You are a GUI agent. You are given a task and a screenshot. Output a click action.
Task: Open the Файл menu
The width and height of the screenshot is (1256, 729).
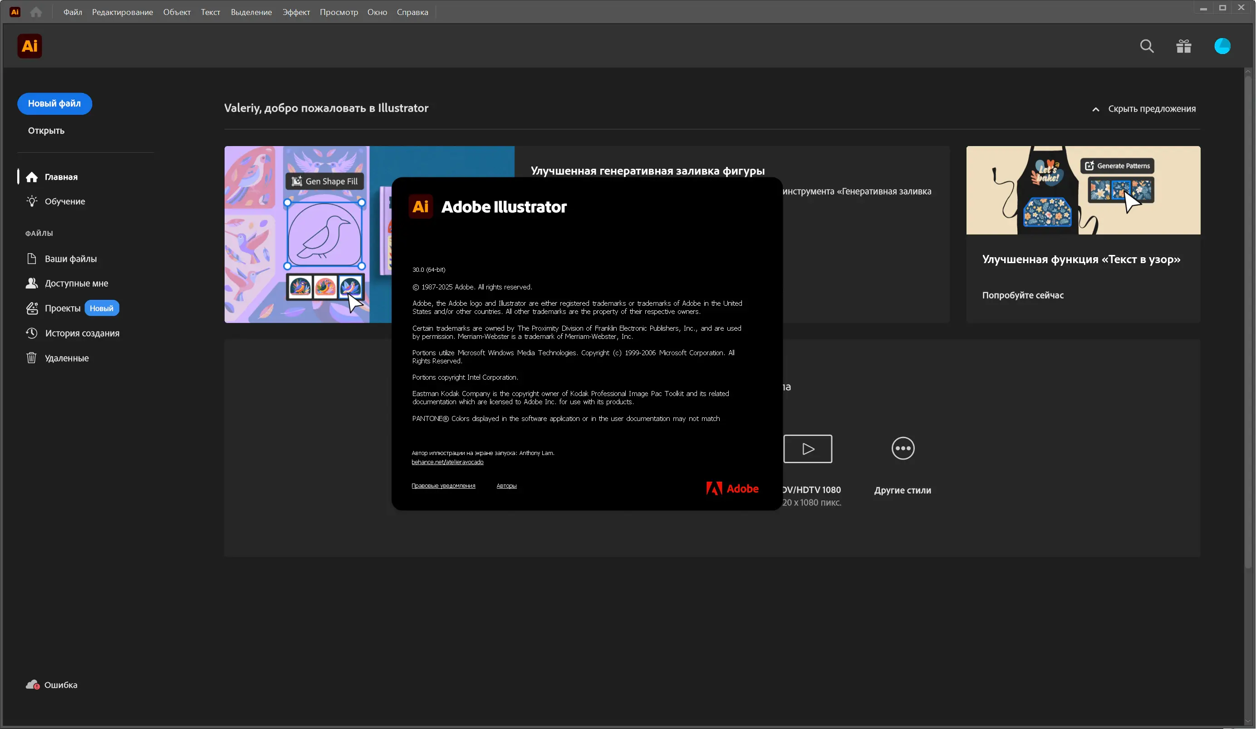[73, 12]
